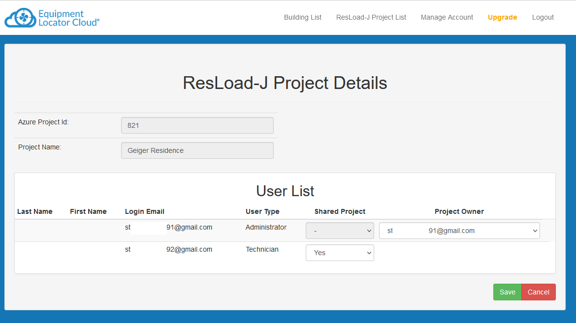576x323 pixels.
Task: Click the Shared Project column header
Action: [x=340, y=211]
